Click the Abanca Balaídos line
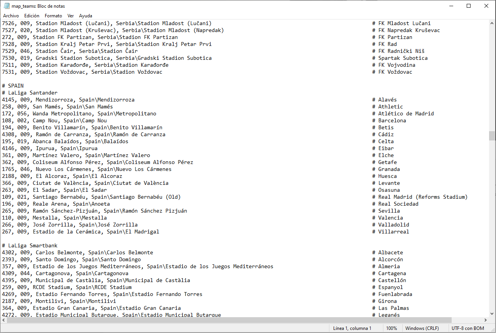The height and width of the screenshot is (333, 496). click(65, 141)
